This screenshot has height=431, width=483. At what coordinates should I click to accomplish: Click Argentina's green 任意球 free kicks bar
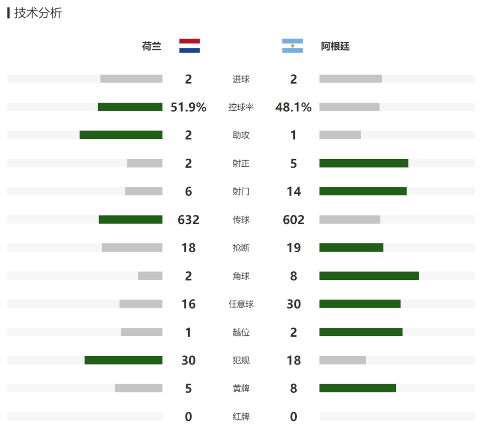pos(360,304)
